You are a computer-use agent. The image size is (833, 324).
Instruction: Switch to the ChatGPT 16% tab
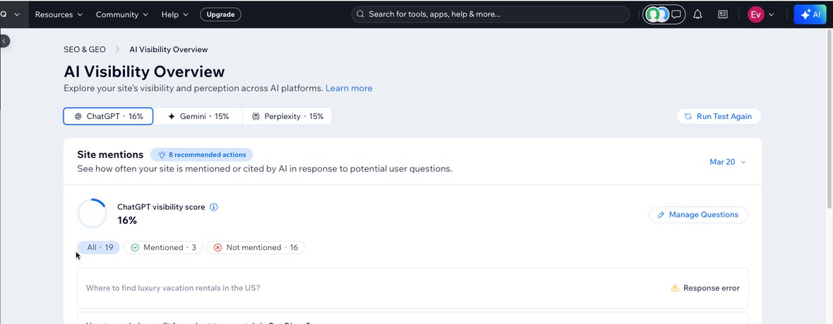[x=109, y=116]
